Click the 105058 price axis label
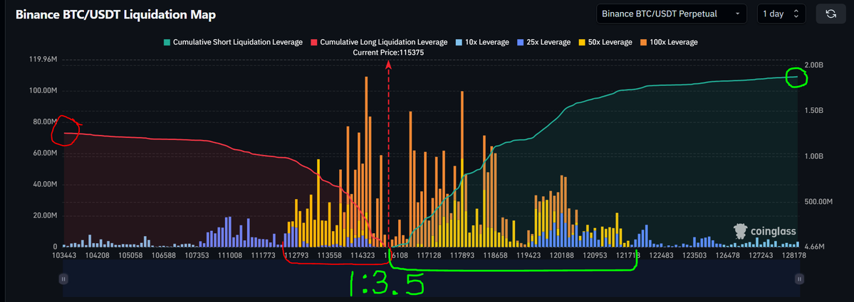 pos(130,254)
